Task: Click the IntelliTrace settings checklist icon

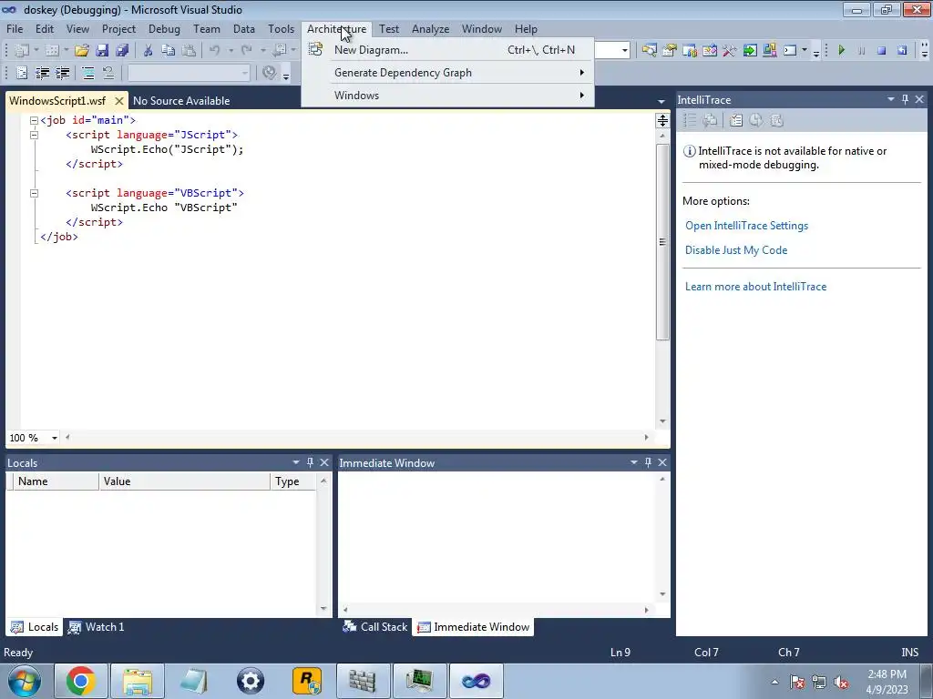Action: click(x=736, y=121)
